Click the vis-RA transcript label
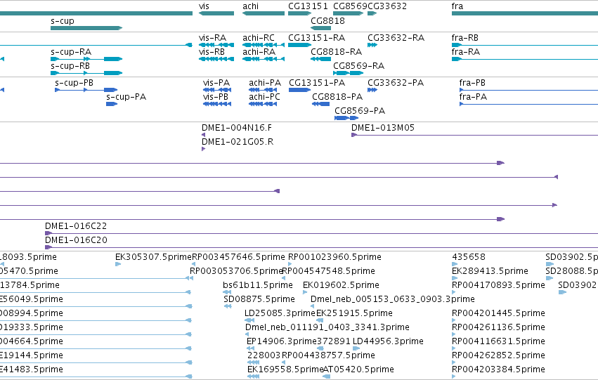The height and width of the screenshot is (380, 598). click(x=212, y=38)
